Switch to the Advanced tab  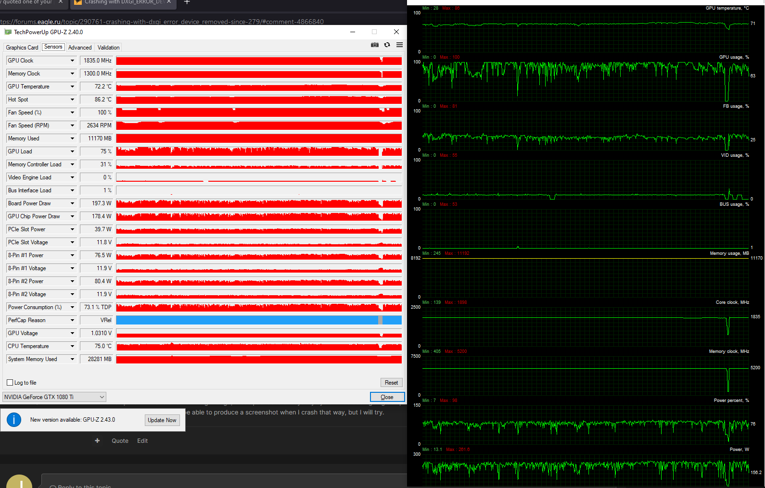point(80,48)
